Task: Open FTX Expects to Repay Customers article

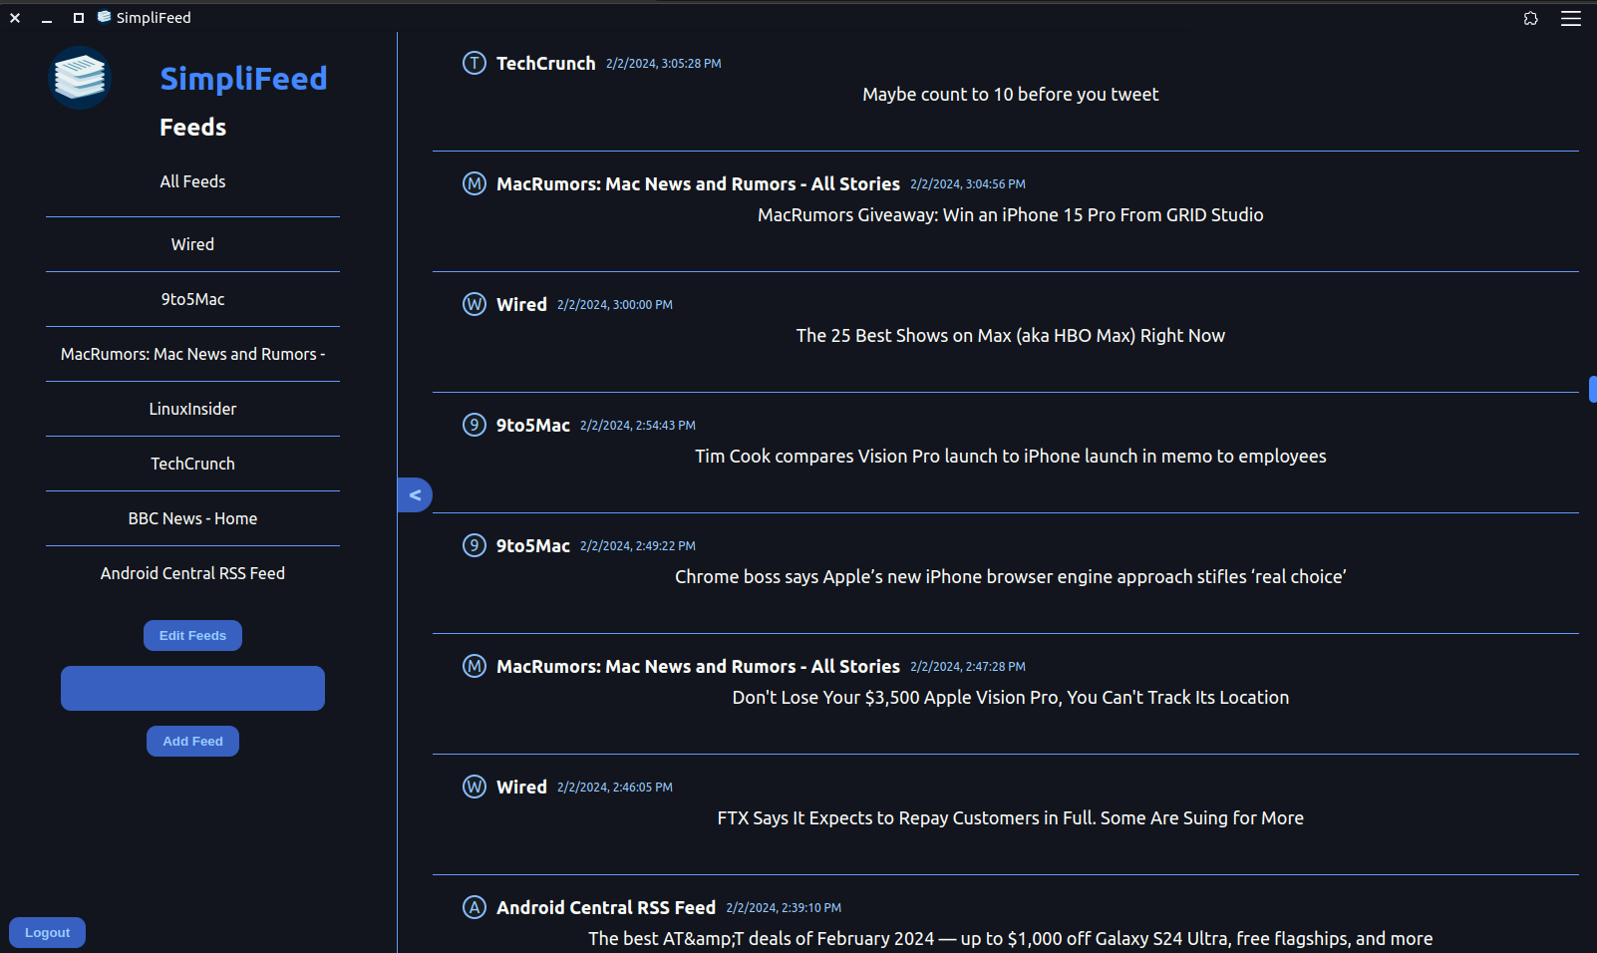Action: pos(1010,817)
